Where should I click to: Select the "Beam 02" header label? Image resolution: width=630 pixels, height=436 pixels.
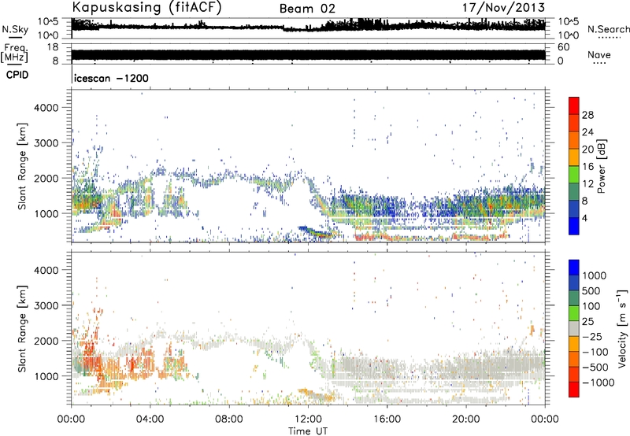(x=307, y=9)
